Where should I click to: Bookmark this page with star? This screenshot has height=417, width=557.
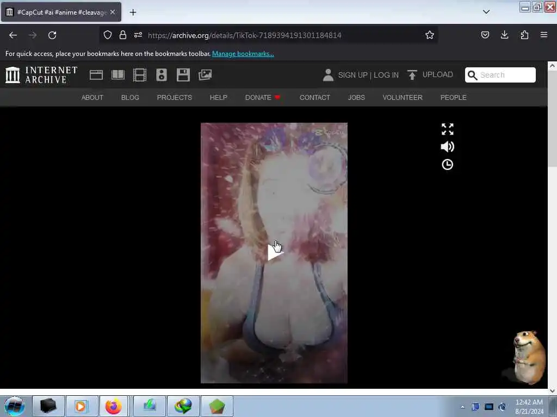(430, 35)
